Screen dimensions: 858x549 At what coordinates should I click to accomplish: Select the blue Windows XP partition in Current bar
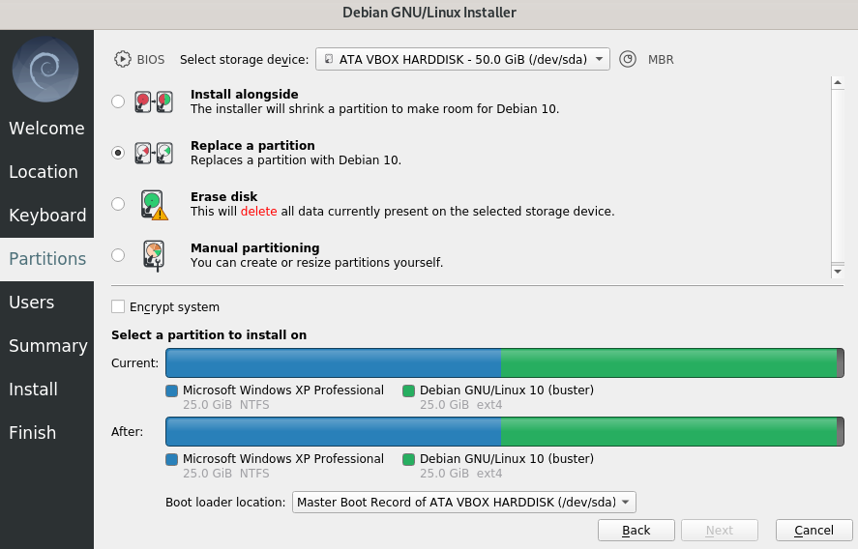(334, 363)
